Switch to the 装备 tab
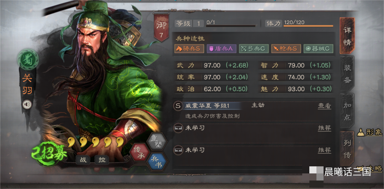This screenshot has height=189, width=384. coord(347,74)
